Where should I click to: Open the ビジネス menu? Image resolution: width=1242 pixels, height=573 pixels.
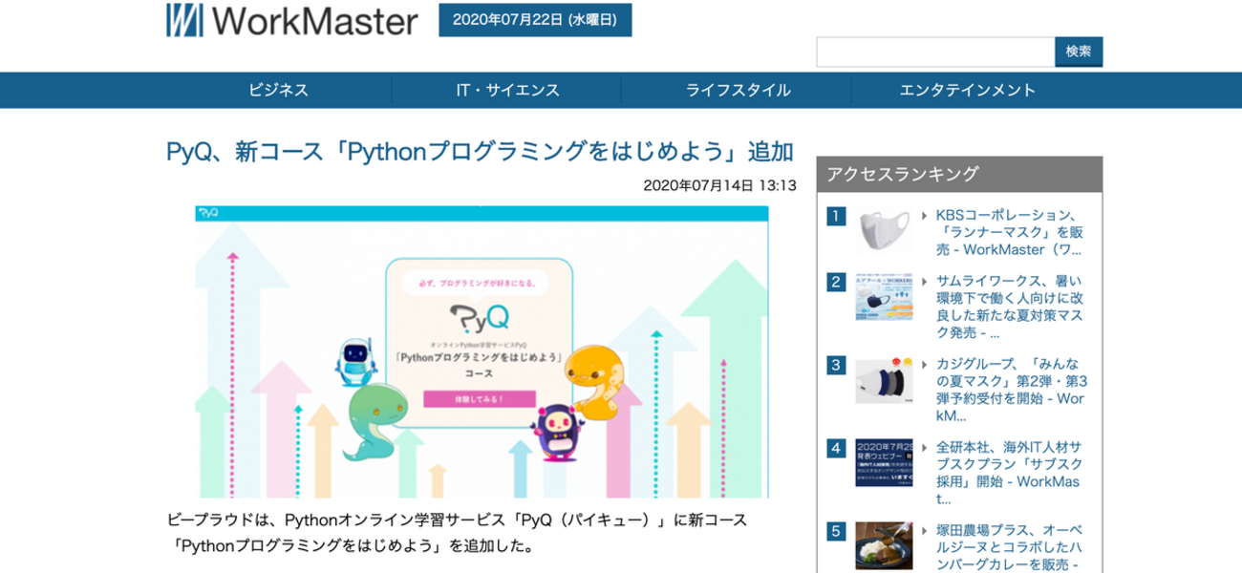coord(278,91)
